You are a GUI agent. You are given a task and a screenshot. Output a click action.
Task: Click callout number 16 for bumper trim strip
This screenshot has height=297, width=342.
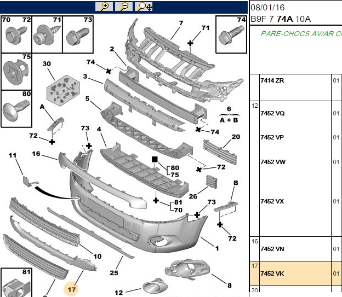(x=36, y=154)
